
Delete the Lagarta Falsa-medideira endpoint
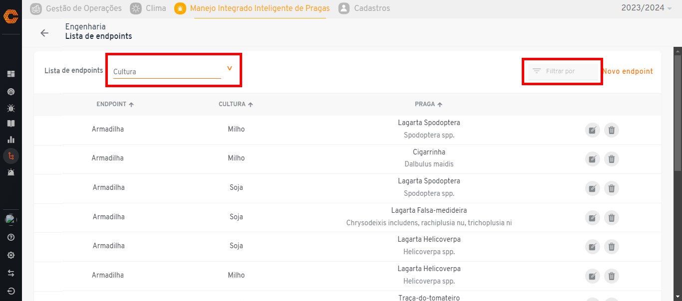click(612, 218)
